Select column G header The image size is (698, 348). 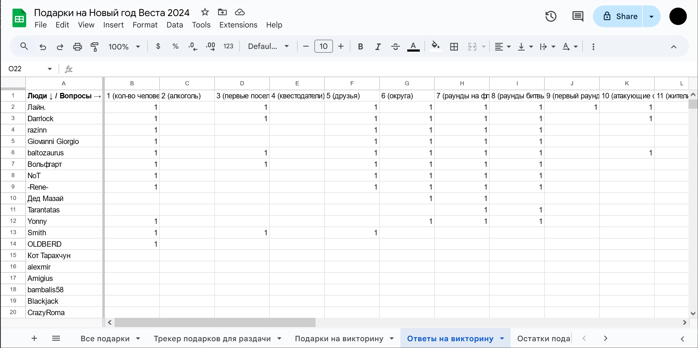click(407, 83)
